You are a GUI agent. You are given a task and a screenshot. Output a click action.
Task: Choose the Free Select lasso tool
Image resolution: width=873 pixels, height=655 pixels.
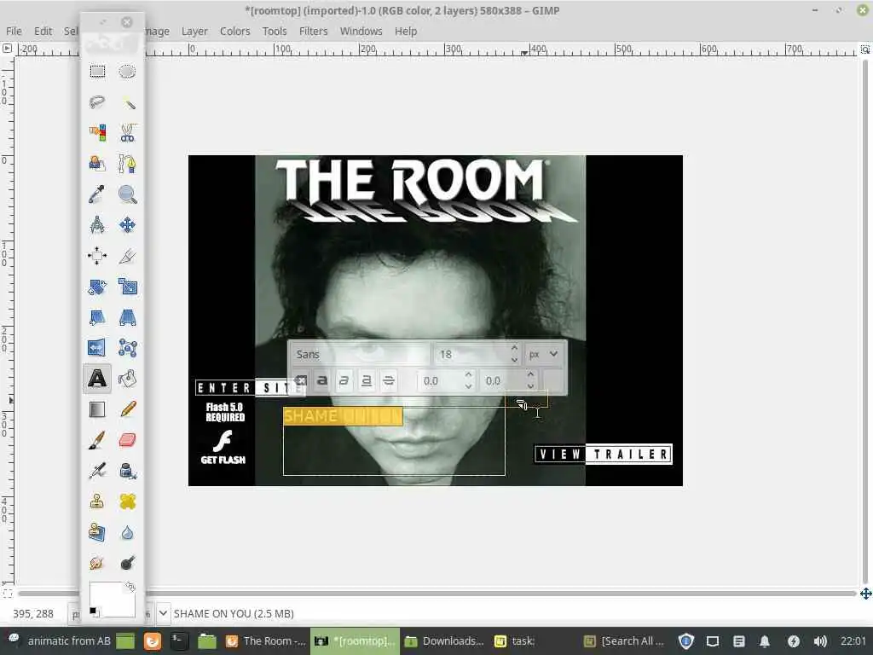coord(97,102)
